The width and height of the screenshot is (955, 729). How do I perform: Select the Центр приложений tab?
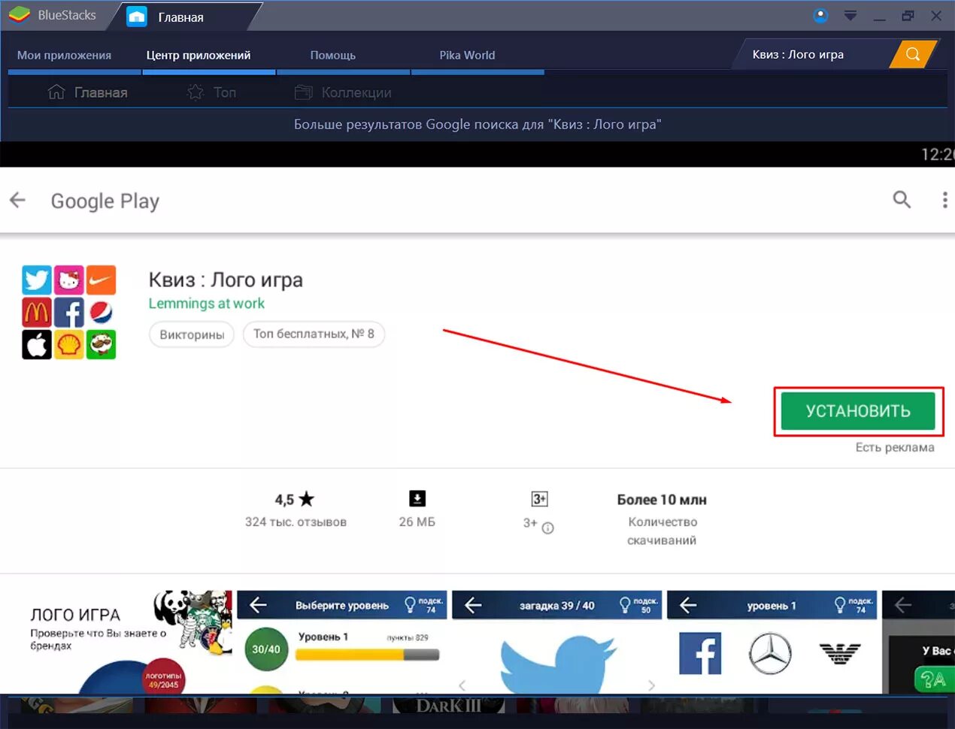(199, 55)
